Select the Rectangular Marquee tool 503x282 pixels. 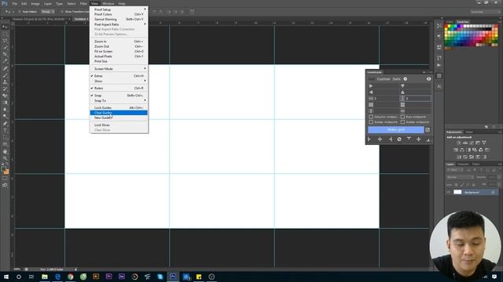pyautogui.click(x=5, y=34)
